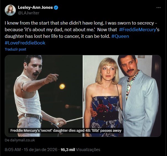Select the #LoveFreddieBook hashtag
Viewport: 167px width, 156px height.
coord(25,43)
